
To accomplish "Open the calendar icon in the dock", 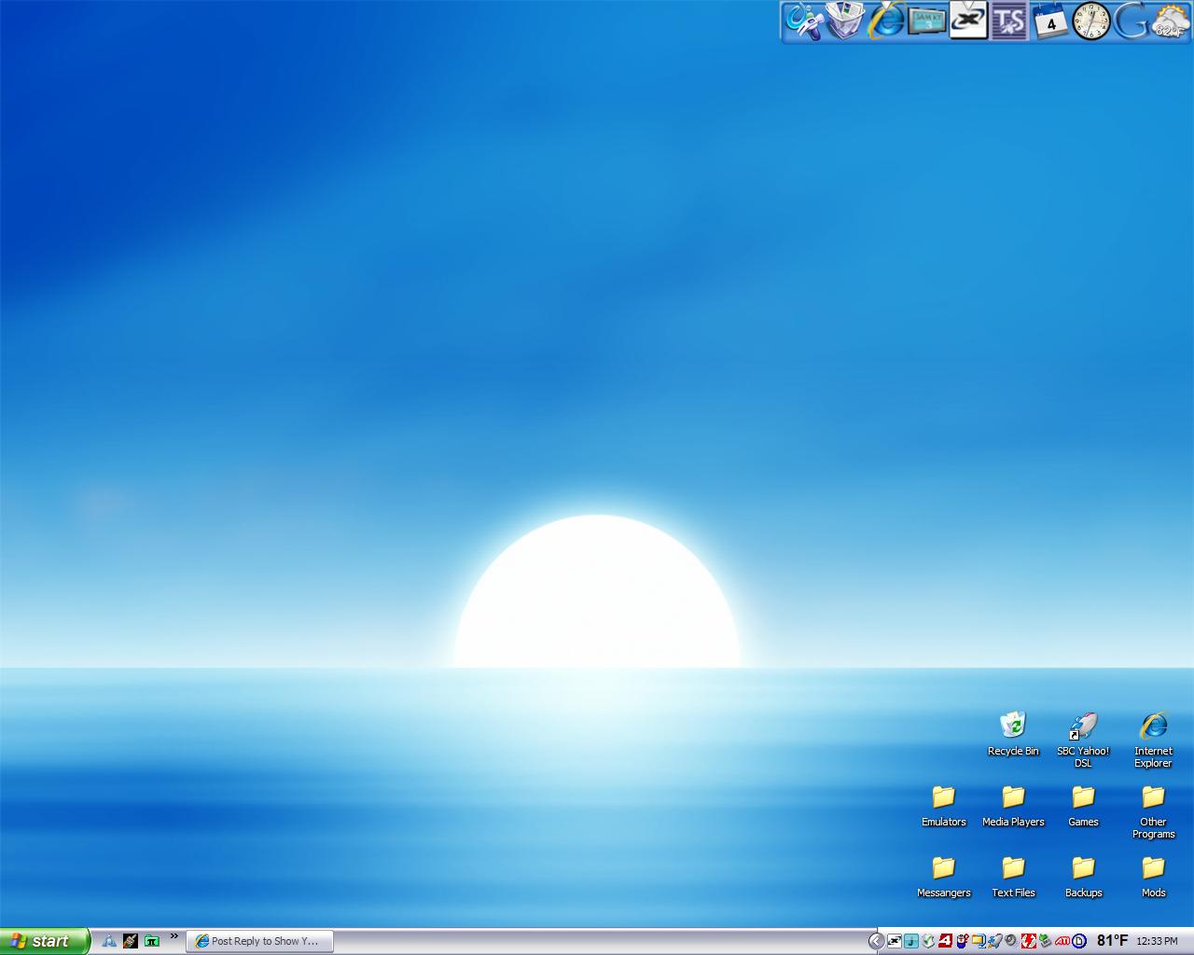I will click(x=1050, y=21).
